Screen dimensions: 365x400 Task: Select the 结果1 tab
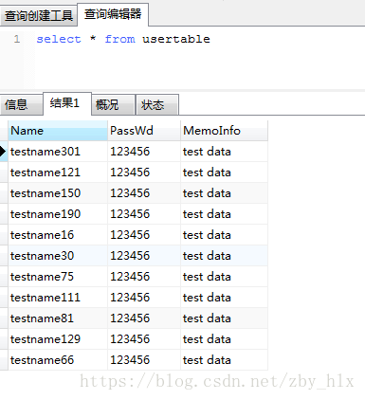tap(67, 103)
